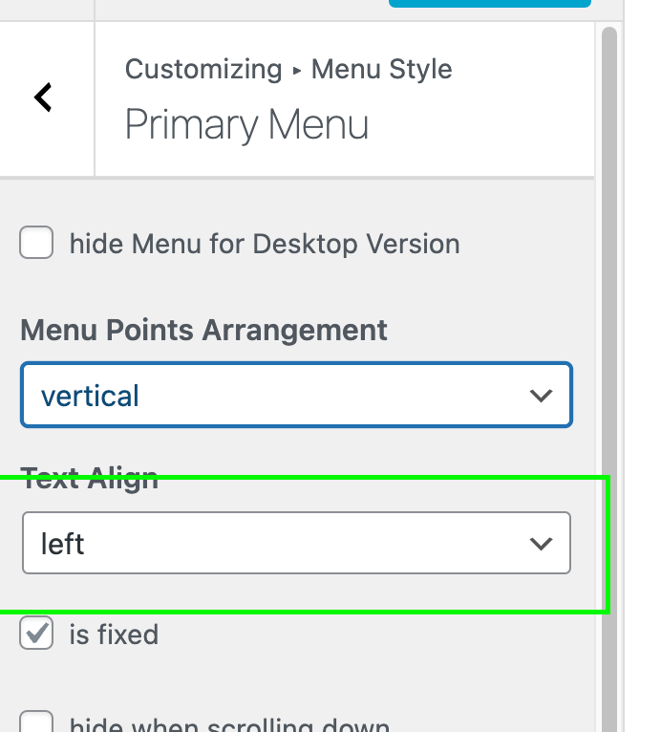
Task: Click the breadcrumb triangle separator icon
Action: (296, 71)
